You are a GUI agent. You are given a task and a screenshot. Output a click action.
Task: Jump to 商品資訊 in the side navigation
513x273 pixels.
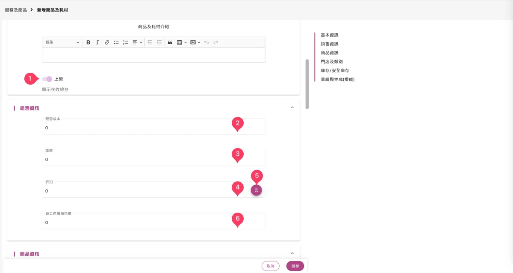[x=330, y=53]
